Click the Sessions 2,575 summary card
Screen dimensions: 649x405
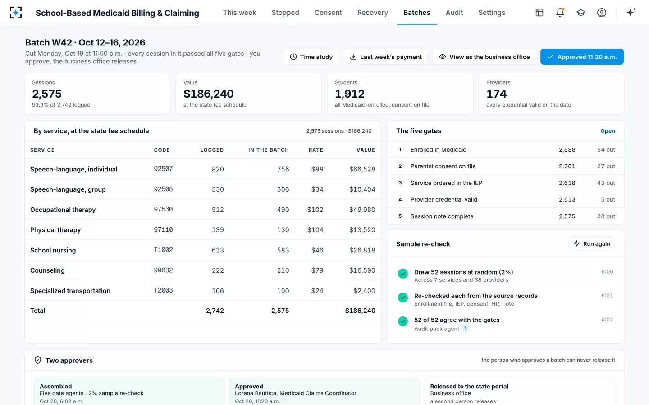[x=97, y=94]
